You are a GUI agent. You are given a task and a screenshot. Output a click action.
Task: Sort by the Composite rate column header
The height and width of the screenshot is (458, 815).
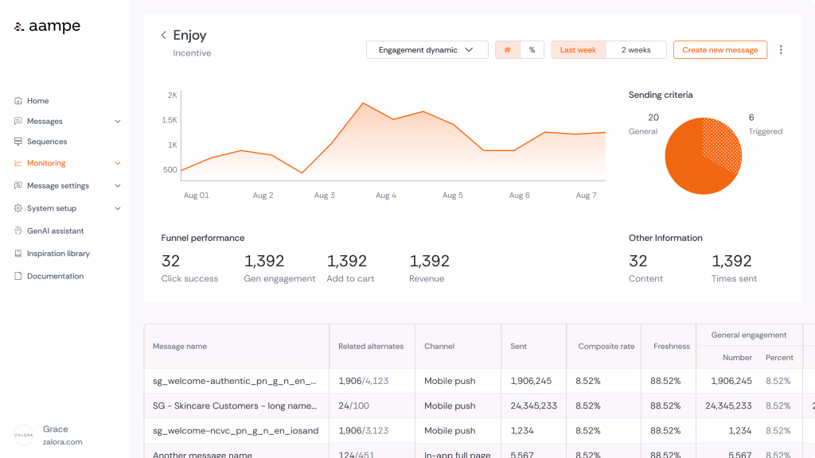point(606,347)
